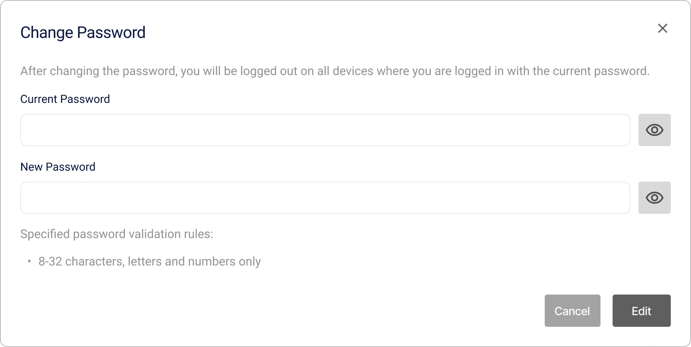Click the Change Password heading
691x347 pixels.
[83, 33]
